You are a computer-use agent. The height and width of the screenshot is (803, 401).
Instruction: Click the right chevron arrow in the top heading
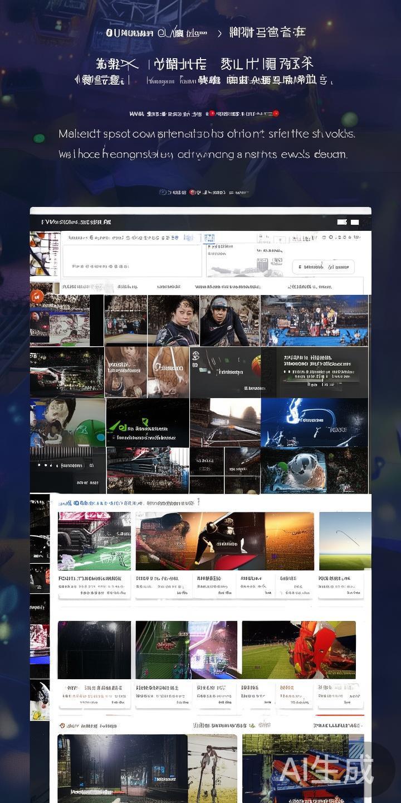(219, 33)
